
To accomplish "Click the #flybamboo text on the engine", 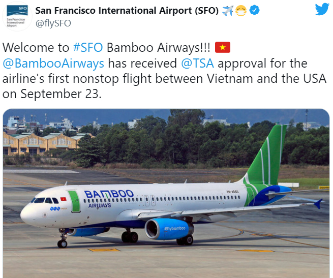I will coord(174,228).
